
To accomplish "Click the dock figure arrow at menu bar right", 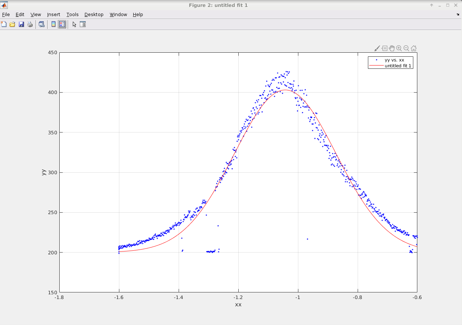I will [x=458, y=15].
